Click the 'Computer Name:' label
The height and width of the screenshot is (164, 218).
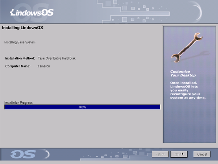18,66
